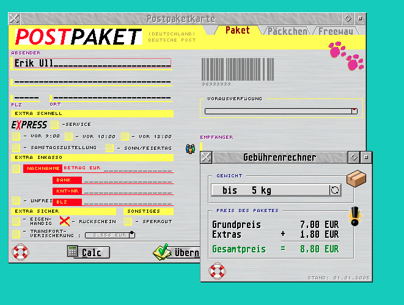Switch to the Paket tab

238,31
